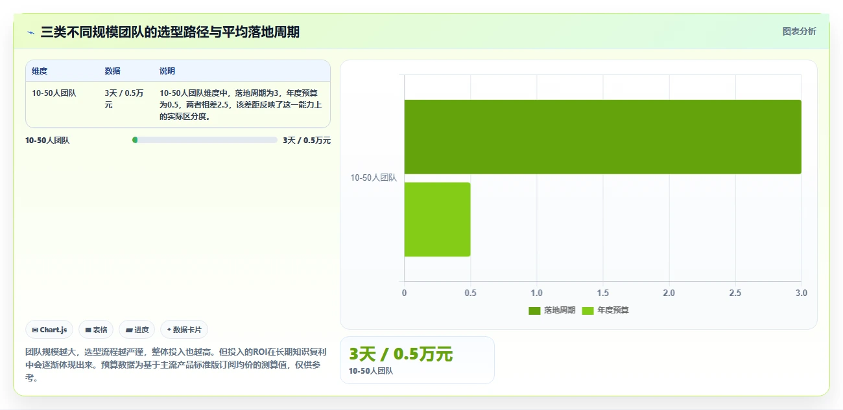Select the 数据卡片 tag chip
Image resolution: width=843 pixels, height=410 pixels.
click(184, 330)
